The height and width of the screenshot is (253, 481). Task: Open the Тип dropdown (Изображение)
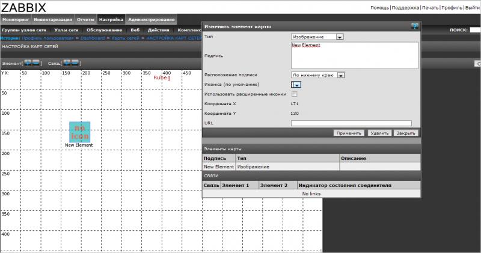point(317,37)
